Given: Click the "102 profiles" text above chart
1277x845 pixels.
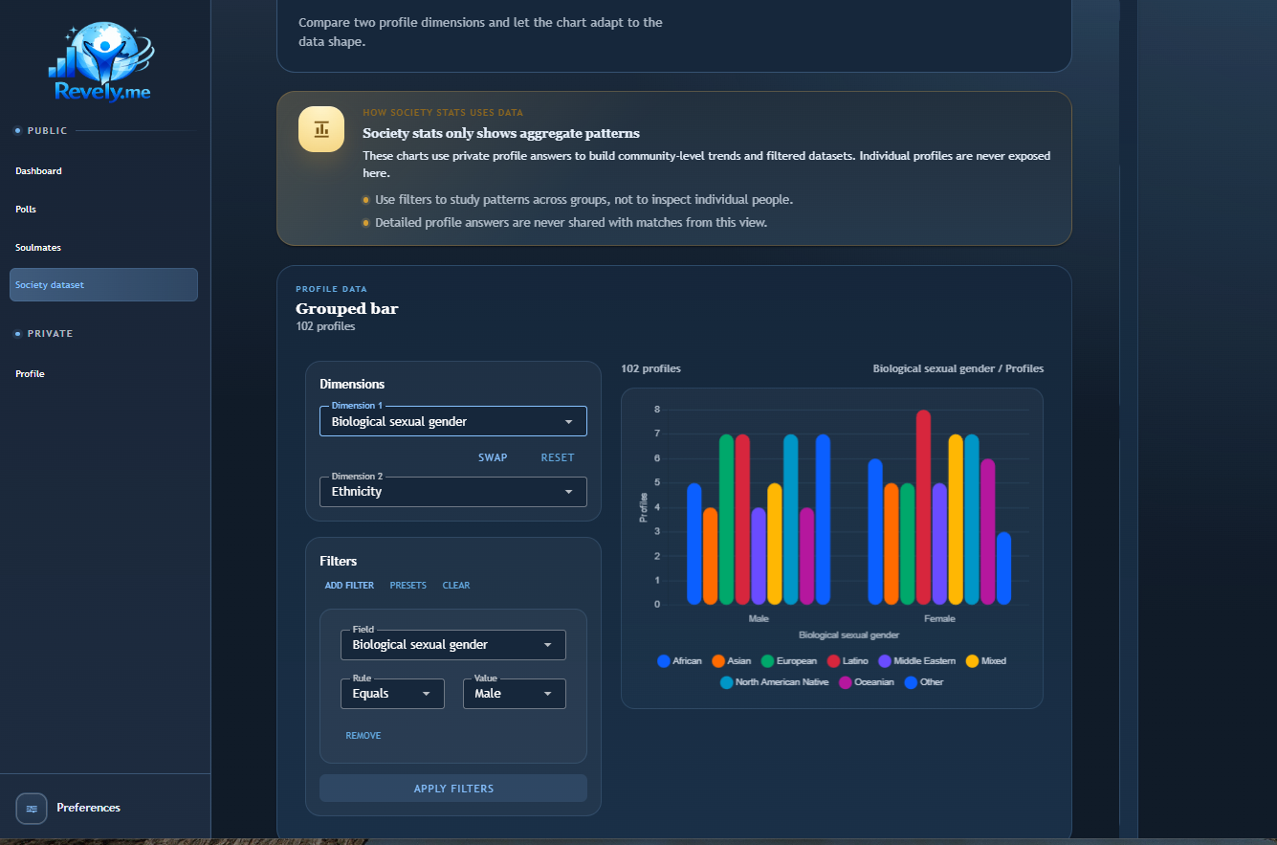Looking at the screenshot, I should click(x=650, y=368).
